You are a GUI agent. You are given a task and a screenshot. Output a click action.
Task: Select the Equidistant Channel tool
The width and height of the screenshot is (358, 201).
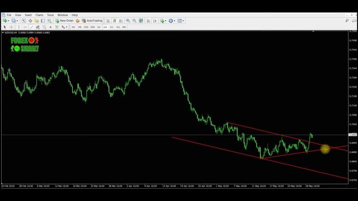coord(38,27)
